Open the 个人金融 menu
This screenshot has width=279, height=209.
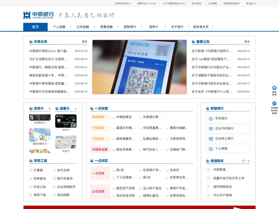click(59, 27)
